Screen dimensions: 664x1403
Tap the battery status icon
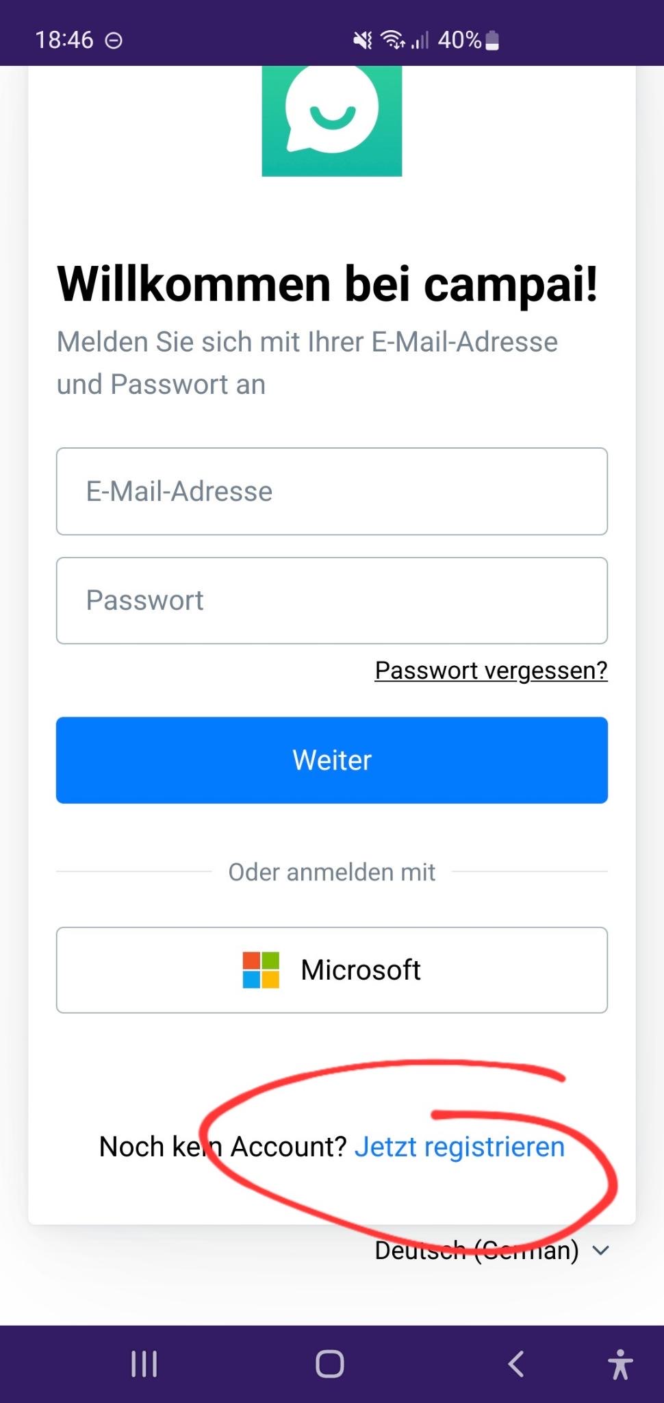pyautogui.click(x=491, y=40)
